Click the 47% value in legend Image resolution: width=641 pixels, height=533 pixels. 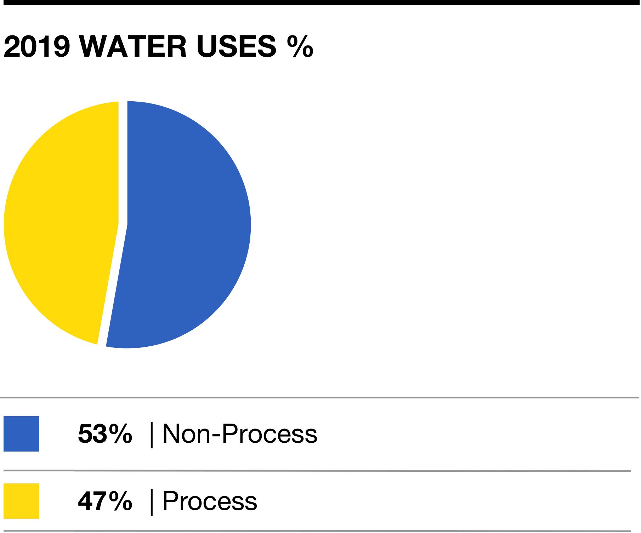[x=105, y=501]
